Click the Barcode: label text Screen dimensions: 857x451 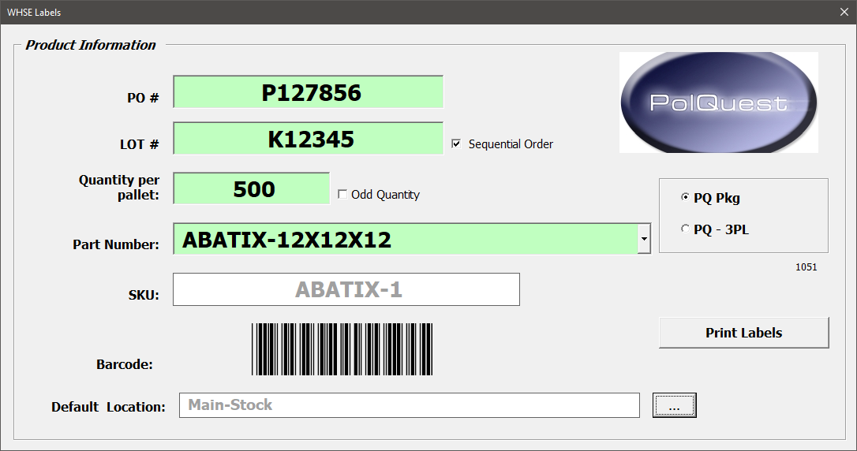point(125,364)
